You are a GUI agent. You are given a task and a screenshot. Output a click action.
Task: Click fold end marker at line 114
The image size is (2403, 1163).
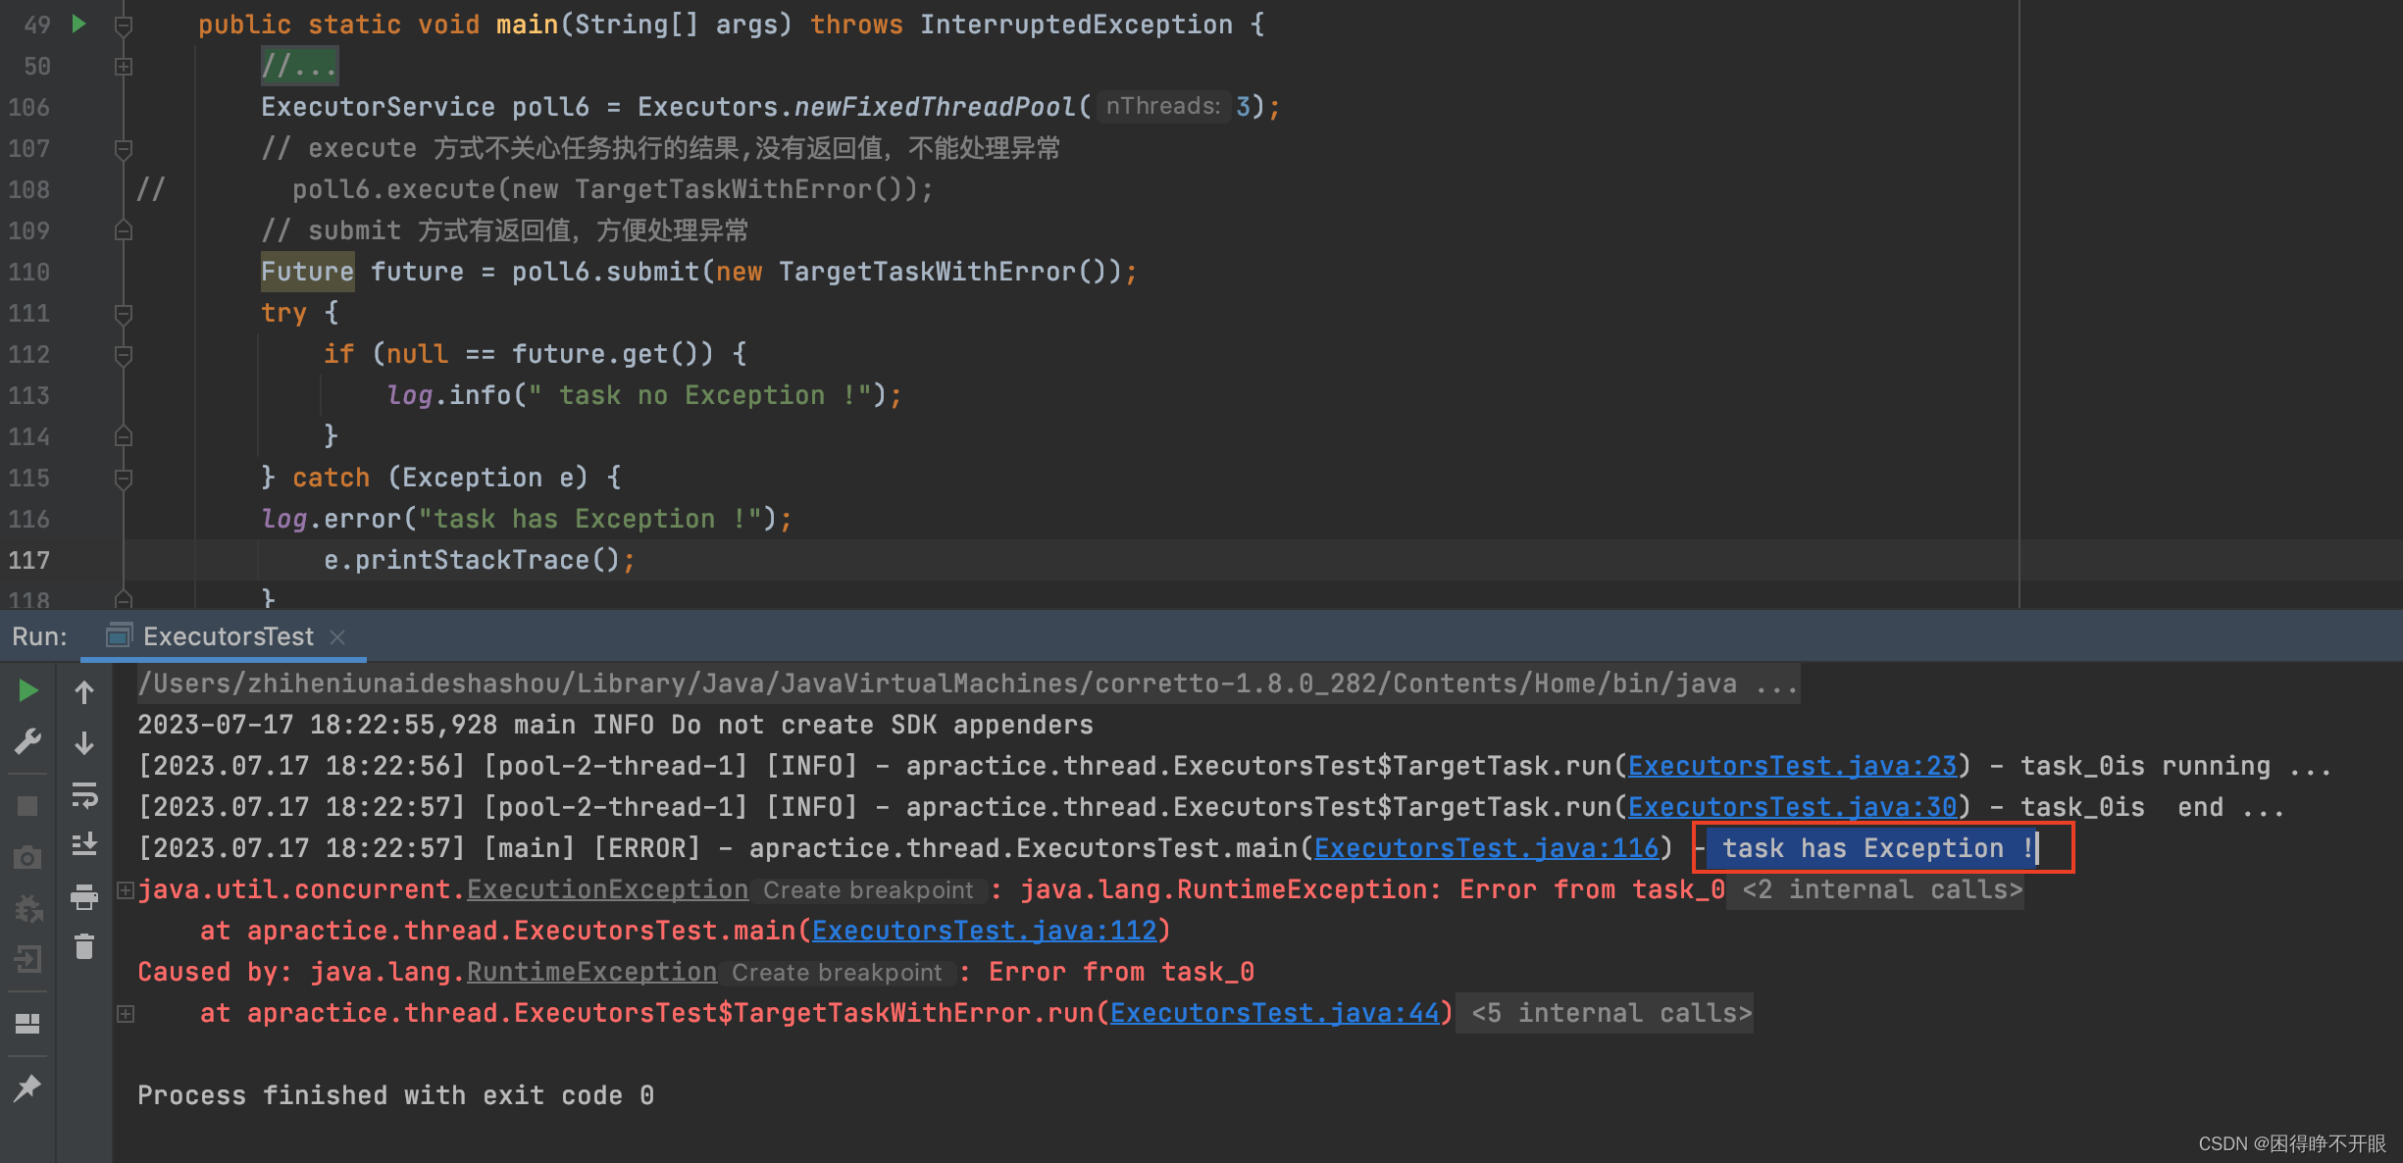click(124, 436)
